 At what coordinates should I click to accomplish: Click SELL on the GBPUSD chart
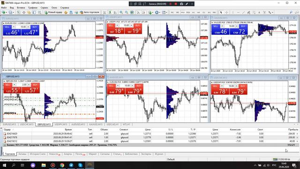8,85
